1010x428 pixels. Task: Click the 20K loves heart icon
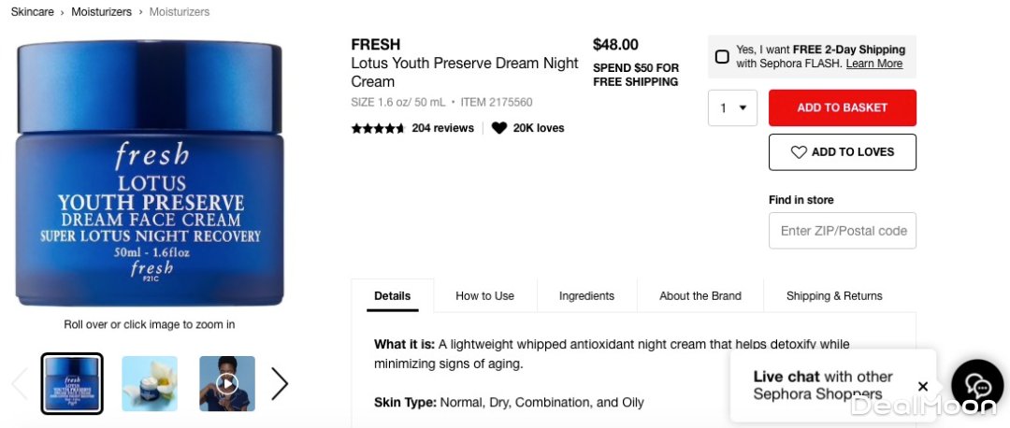point(499,128)
